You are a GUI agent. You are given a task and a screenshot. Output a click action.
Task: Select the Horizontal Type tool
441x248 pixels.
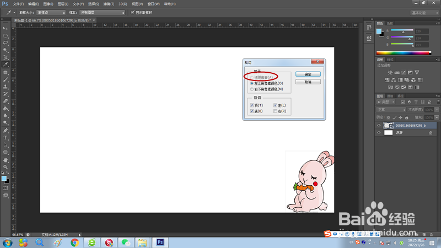click(6, 138)
